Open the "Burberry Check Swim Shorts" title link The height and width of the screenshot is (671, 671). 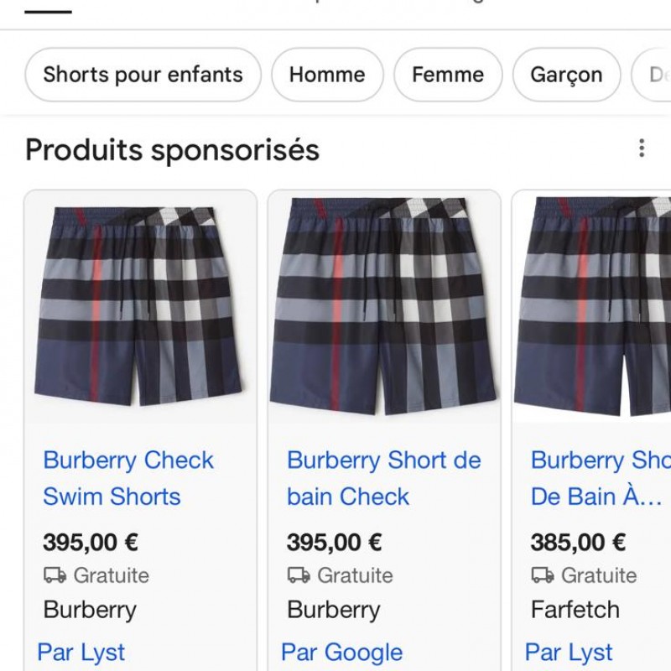tap(128, 478)
